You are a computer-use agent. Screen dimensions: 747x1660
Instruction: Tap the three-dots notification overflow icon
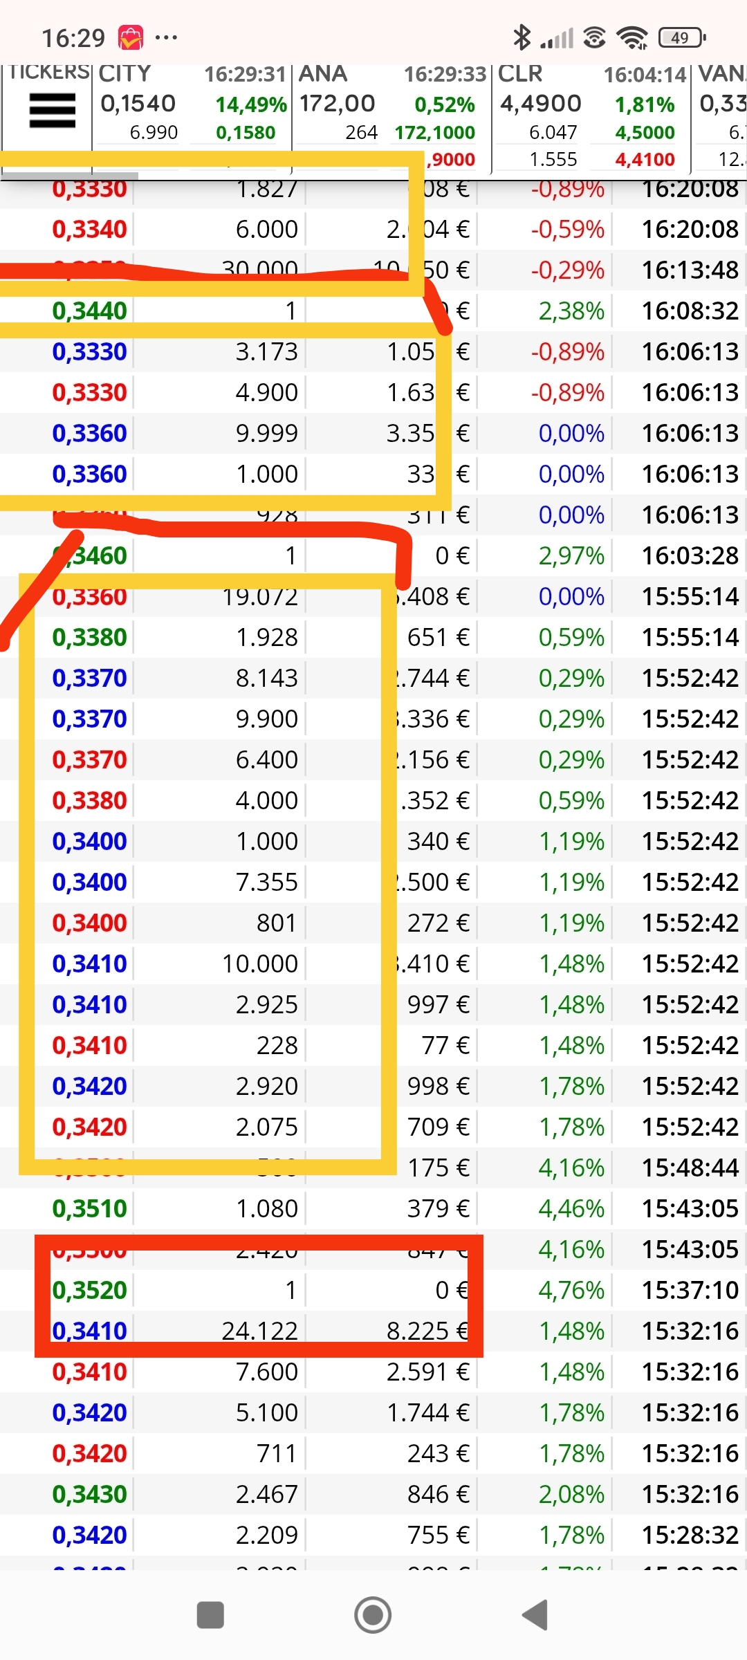click(x=167, y=37)
